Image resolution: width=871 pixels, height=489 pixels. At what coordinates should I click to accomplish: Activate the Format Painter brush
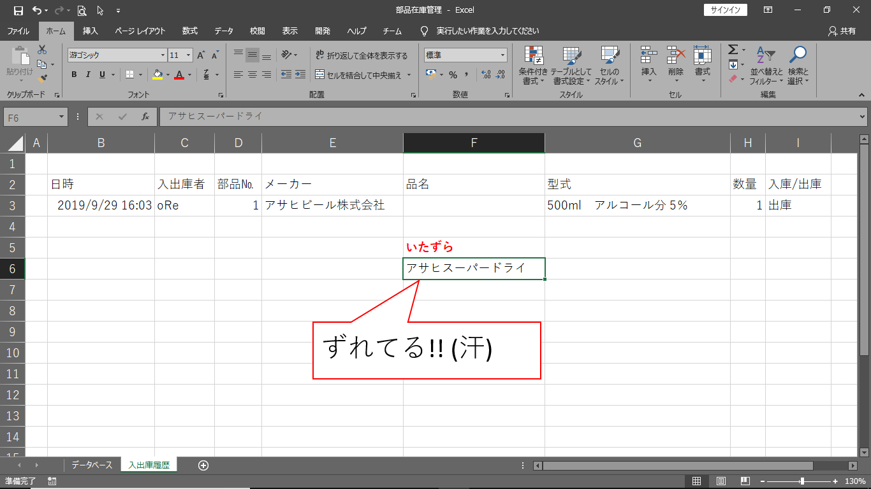pyautogui.click(x=42, y=78)
